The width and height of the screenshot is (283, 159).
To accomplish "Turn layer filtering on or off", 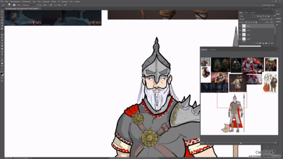I will coord(275,16).
